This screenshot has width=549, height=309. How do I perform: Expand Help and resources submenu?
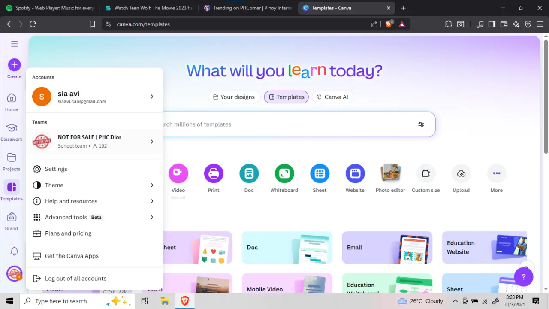click(94, 201)
